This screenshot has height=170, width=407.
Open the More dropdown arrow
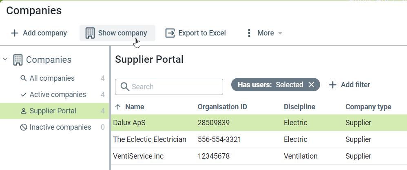tap(280, 33)
